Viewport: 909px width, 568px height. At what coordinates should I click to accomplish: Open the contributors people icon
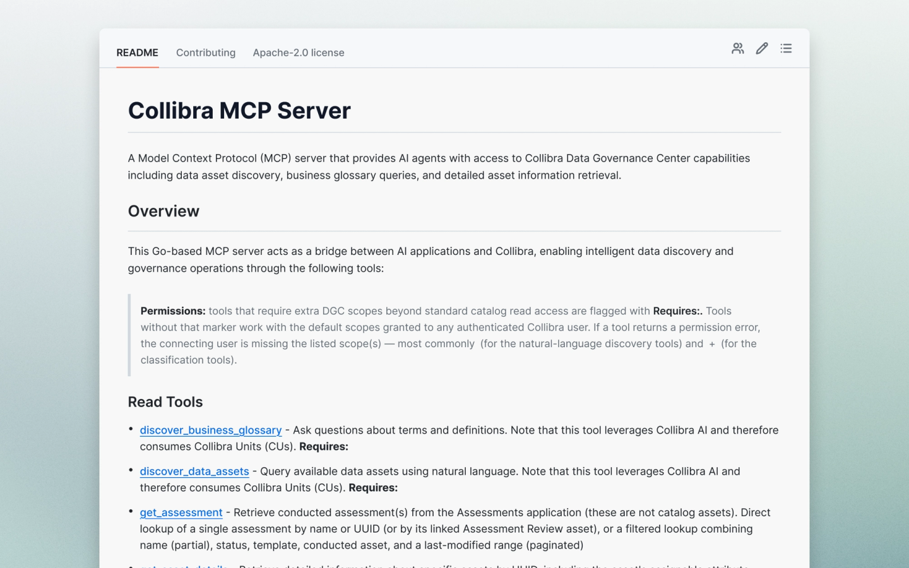(x=737, y=49)
